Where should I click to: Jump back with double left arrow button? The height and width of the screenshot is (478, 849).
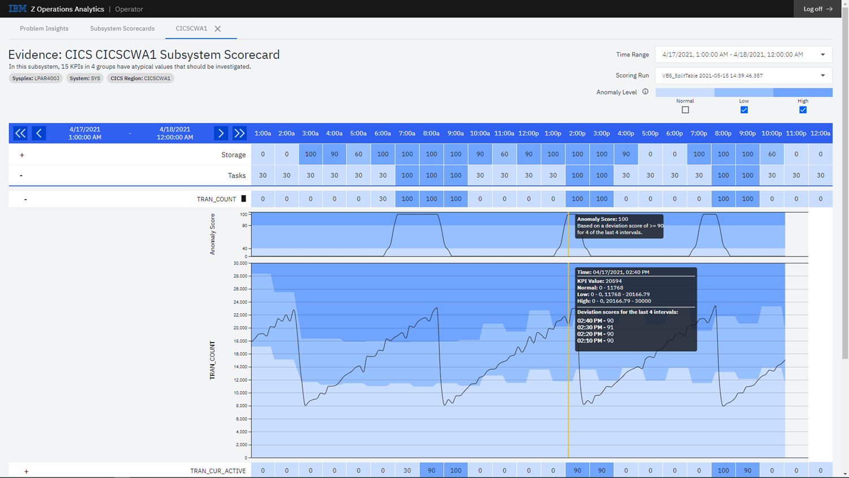[x=20, y=133]
